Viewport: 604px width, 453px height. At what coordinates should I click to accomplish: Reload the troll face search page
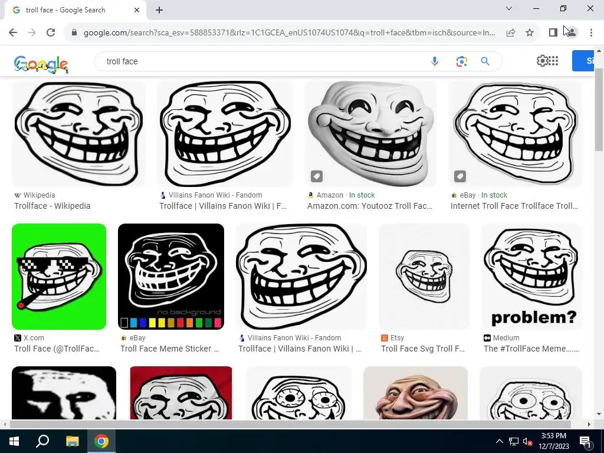51,32
